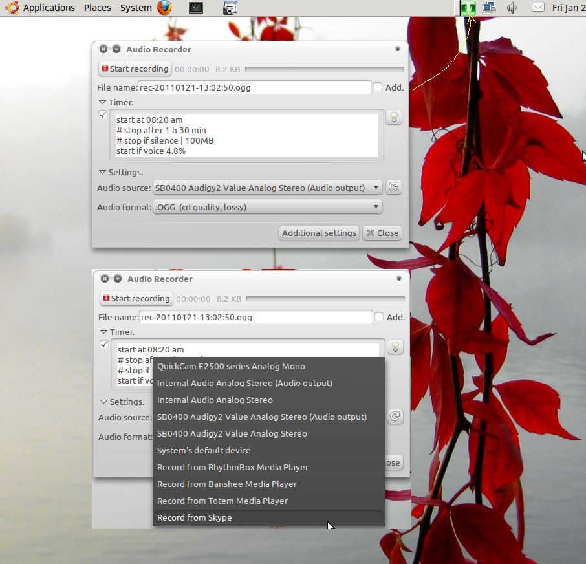The width and height of the screenshot is (586, 564).
Task: Uncheck the timer checkbox in upper window
Action: click(103, 115)
